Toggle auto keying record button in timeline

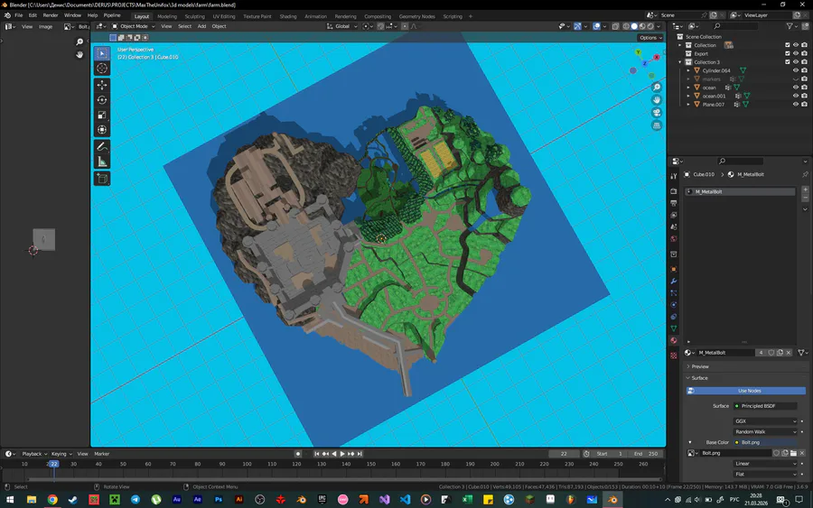[x=297, y=454]
